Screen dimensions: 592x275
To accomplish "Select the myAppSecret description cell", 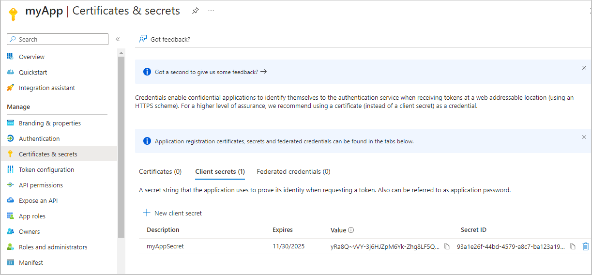I will point(165,246).
